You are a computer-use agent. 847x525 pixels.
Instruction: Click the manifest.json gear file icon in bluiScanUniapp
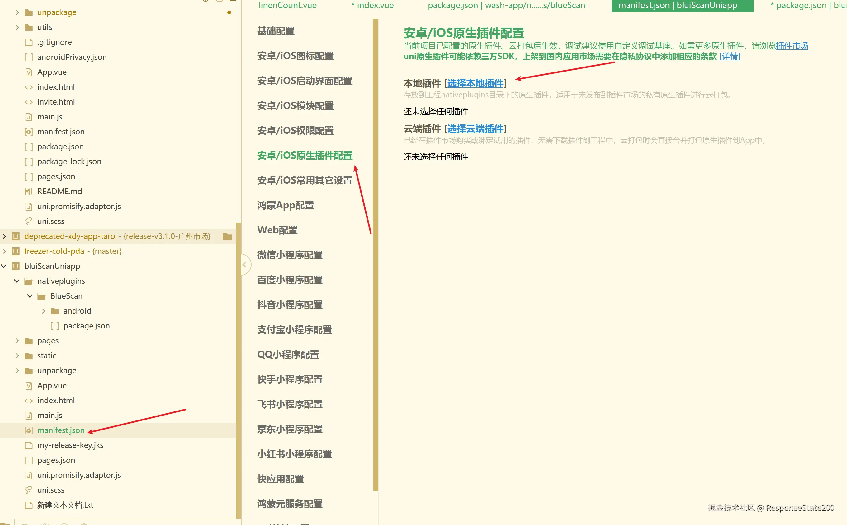coord(29,430)
